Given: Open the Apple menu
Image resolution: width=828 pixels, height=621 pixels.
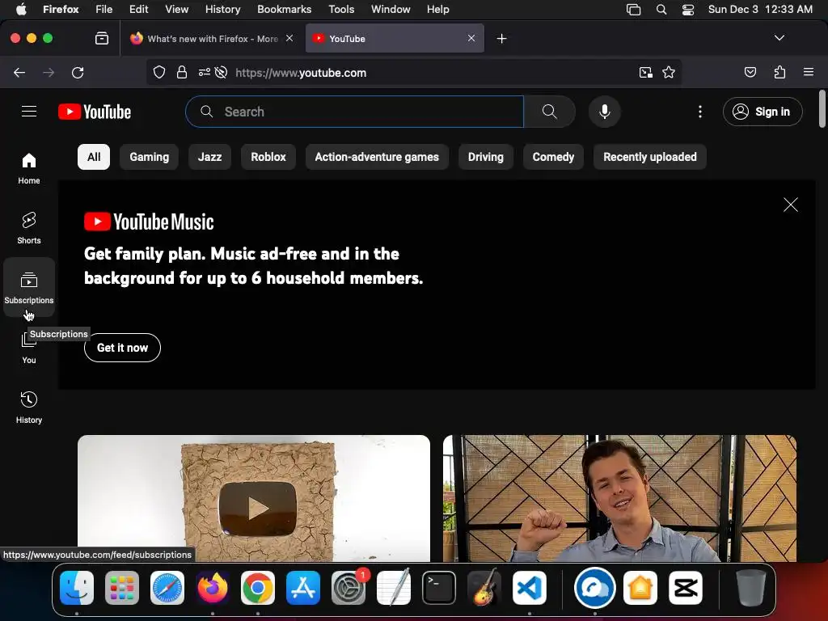Looking at the screenshot, I should [x=21, y=9].
